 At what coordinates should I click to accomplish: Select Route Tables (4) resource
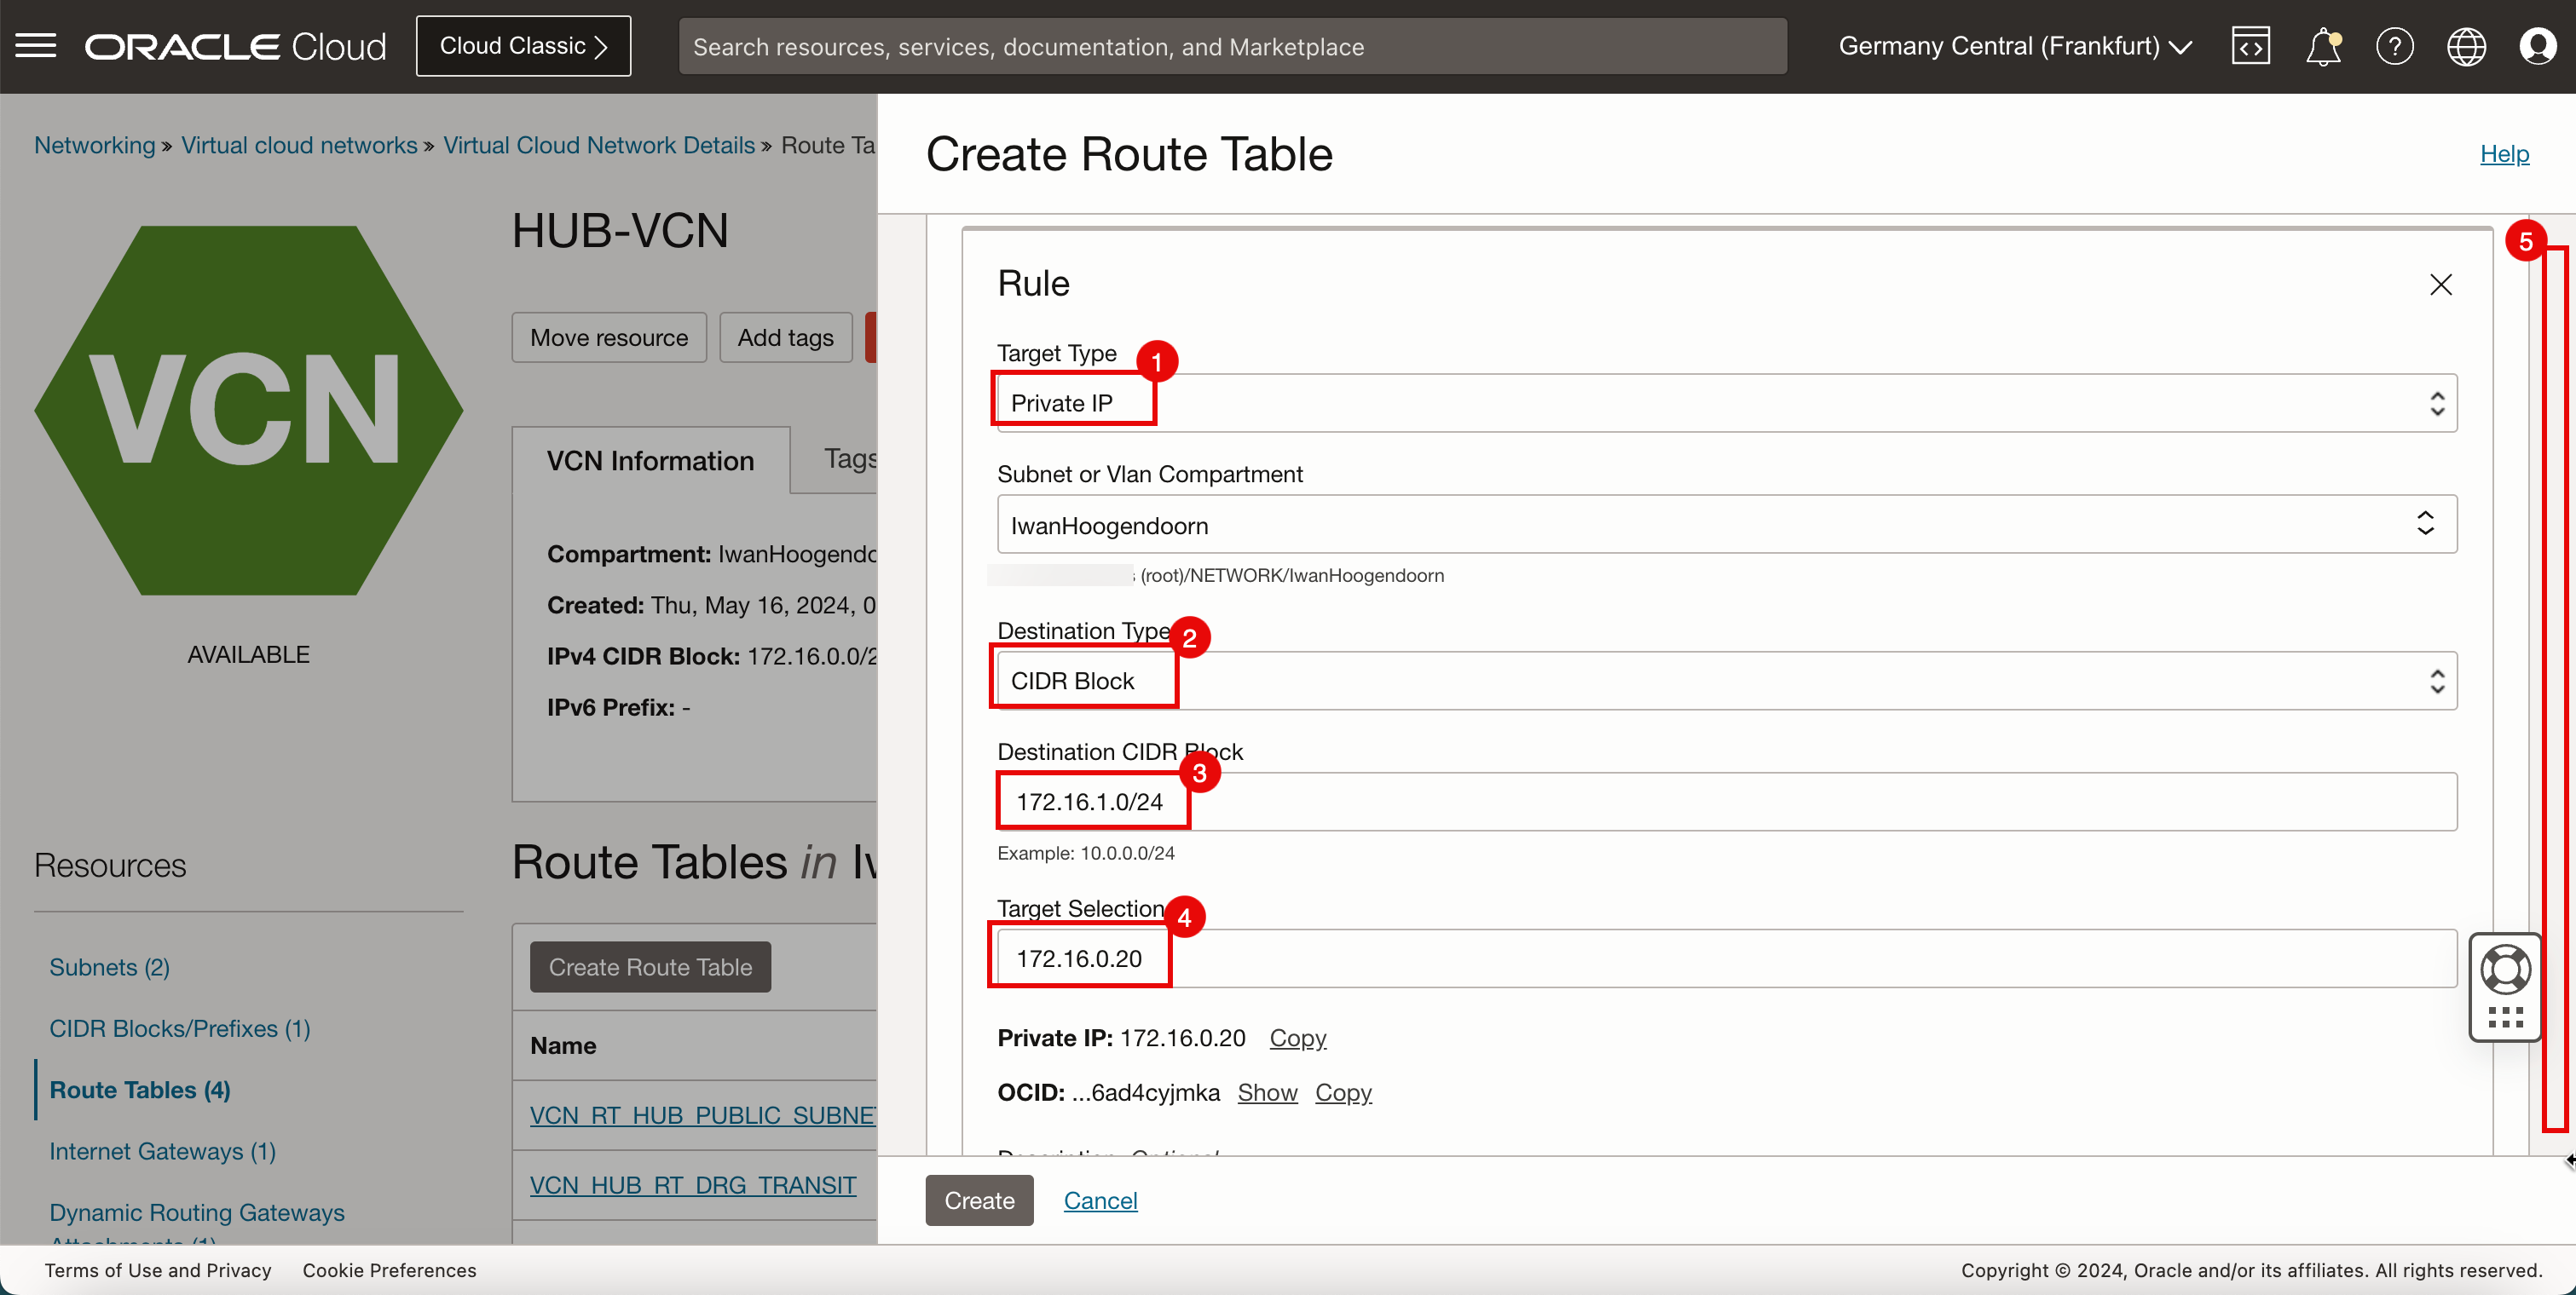click(140, 1089)
